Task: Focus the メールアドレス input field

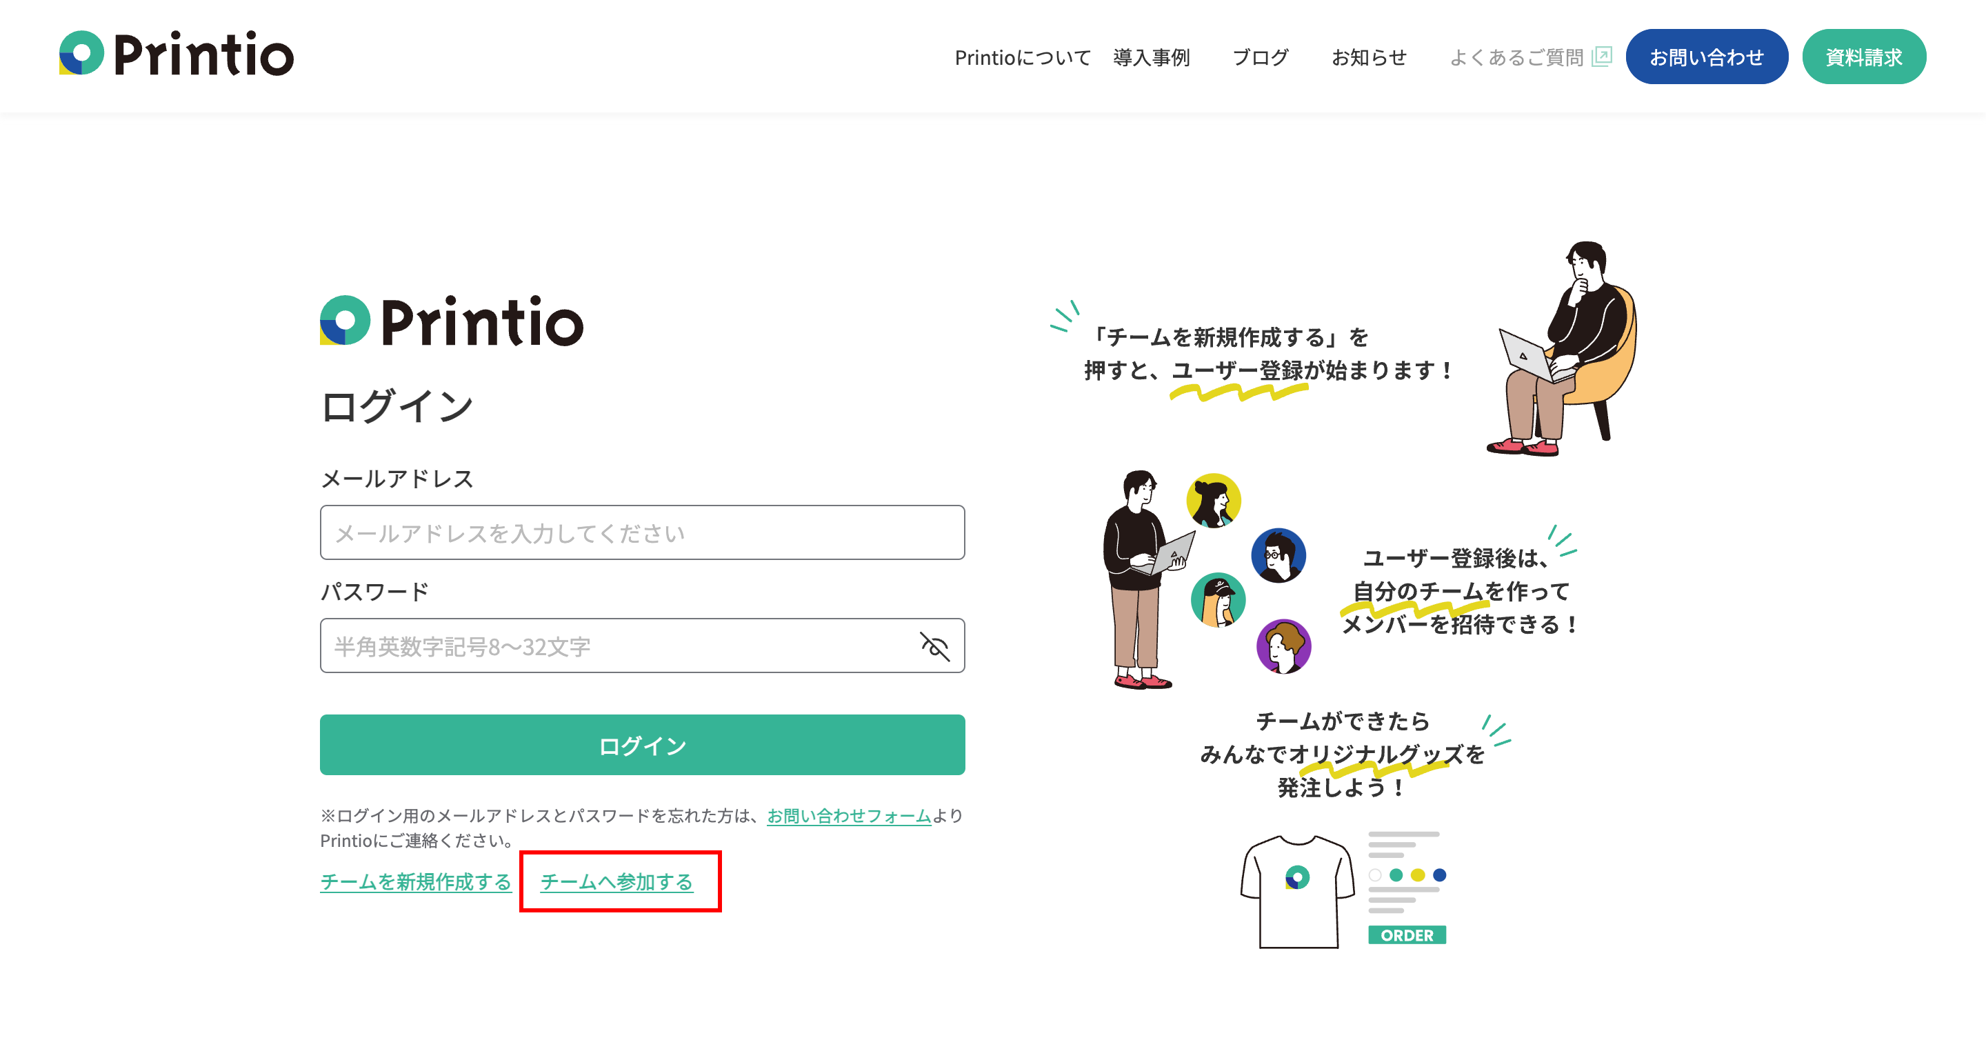Action: (642, 532)
